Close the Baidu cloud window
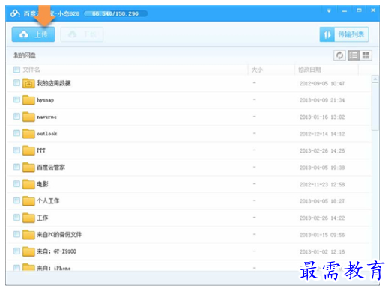 coord(373,10)
